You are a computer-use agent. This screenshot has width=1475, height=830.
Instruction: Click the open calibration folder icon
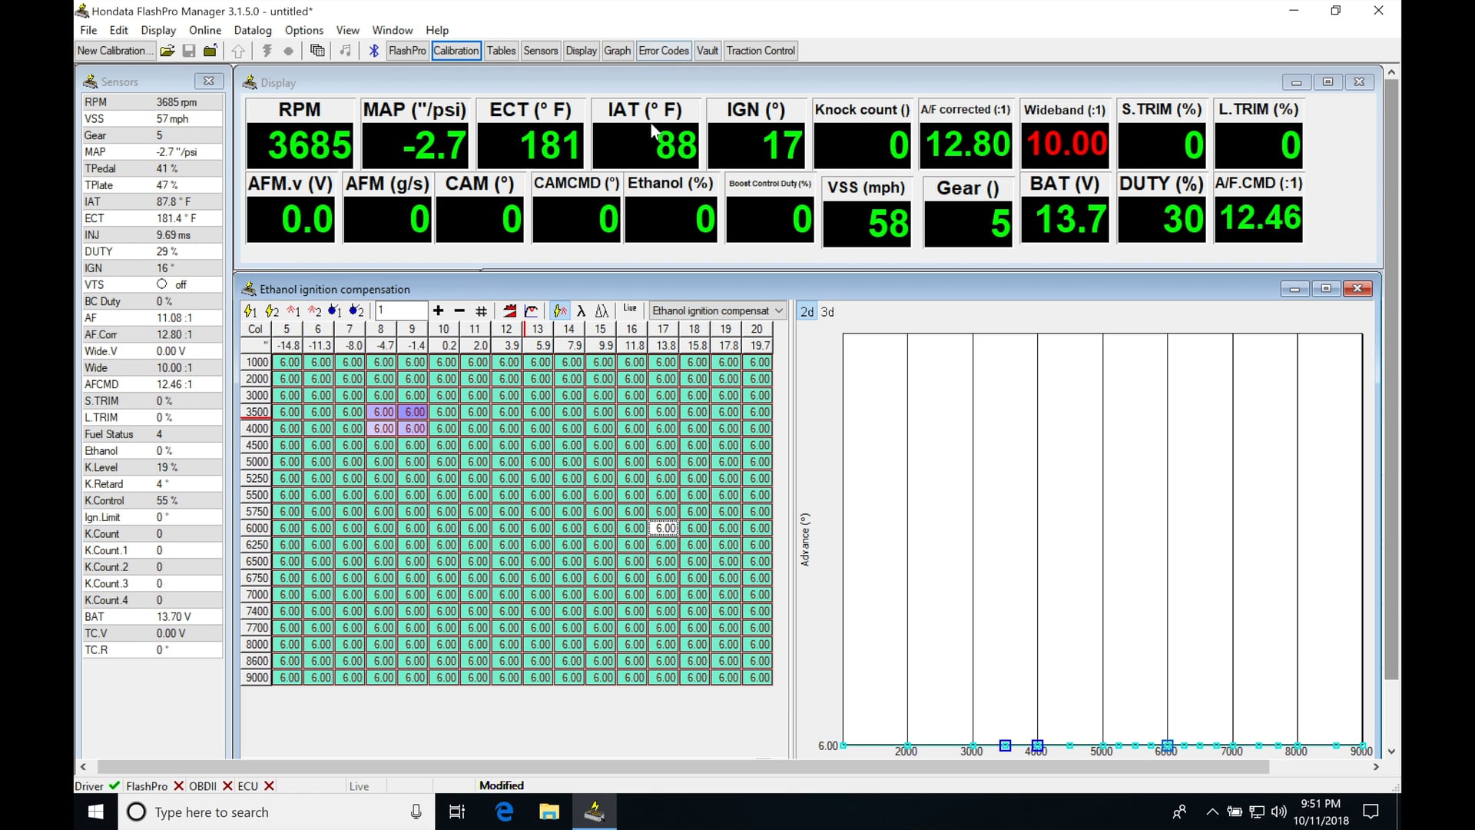click(x=167, y=51)
